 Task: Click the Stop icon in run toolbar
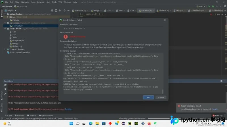click(220, 6)
